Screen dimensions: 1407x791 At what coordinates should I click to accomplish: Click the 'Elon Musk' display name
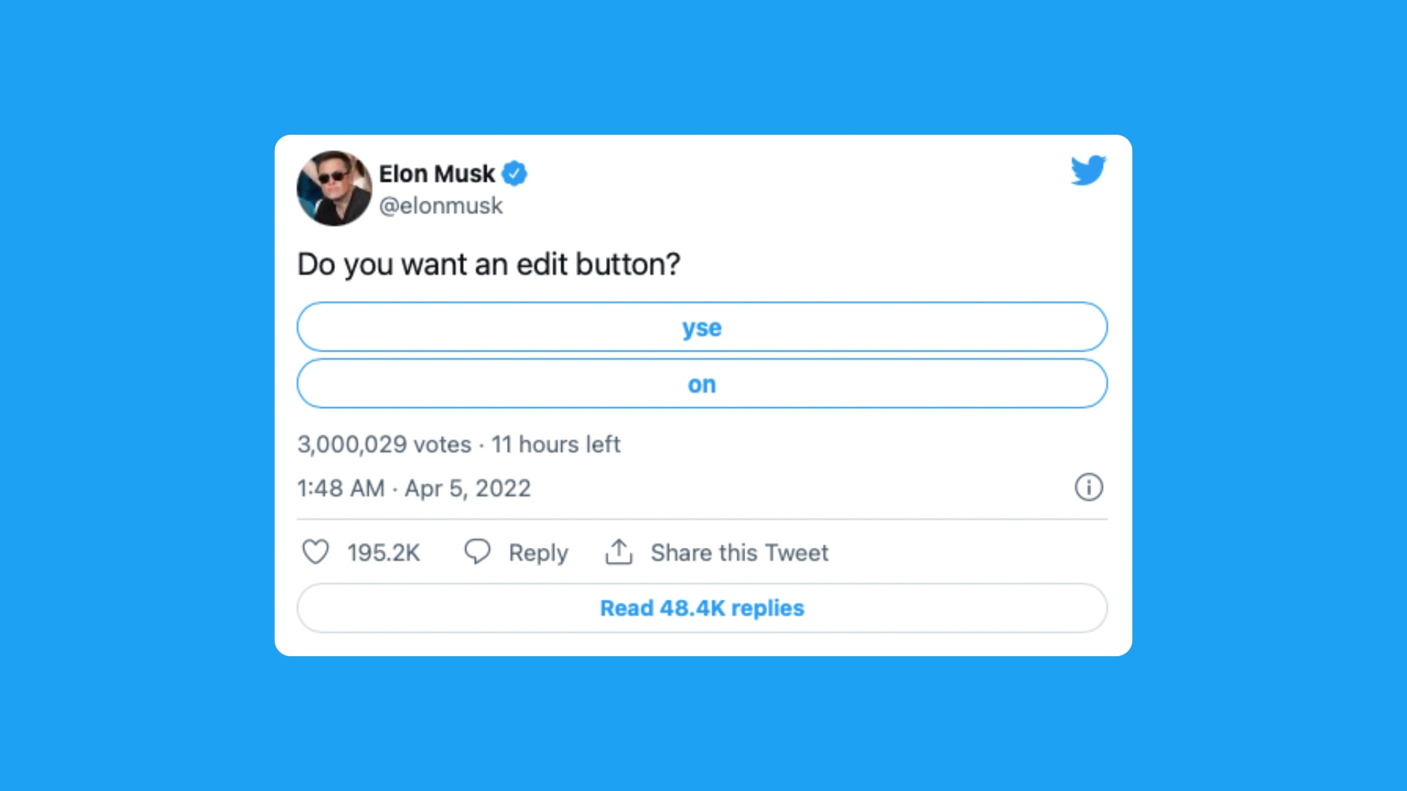pyautogui.click(x=437, y=174)
